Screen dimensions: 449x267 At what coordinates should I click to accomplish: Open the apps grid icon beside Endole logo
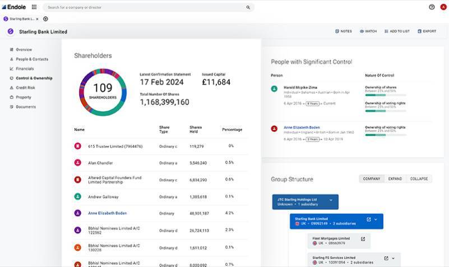(x=34, y=7)
